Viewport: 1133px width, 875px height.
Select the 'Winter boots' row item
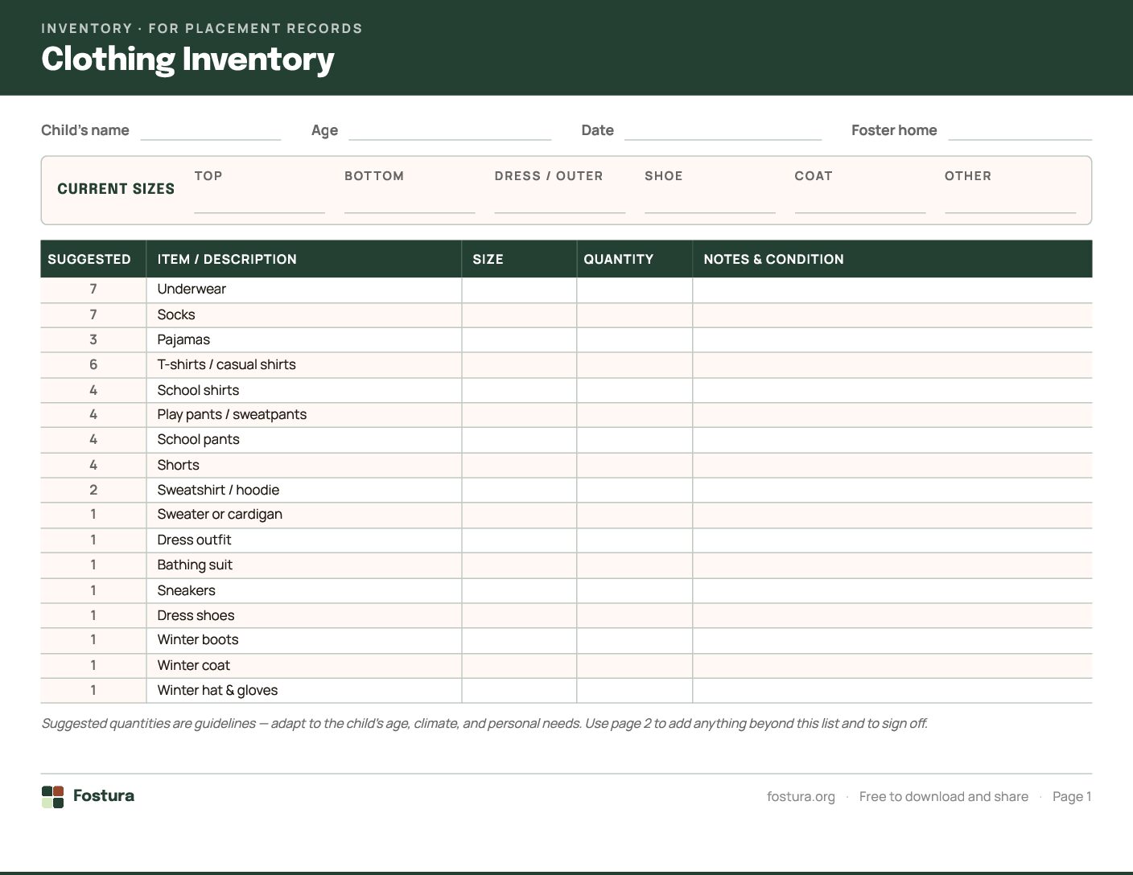pos(198,639)
